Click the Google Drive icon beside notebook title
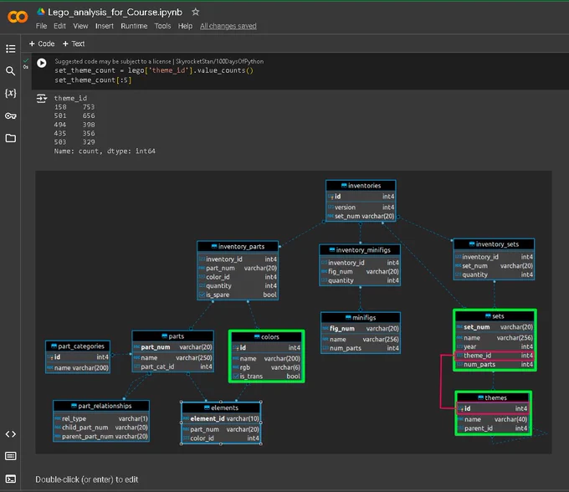Image resolution: width=569 pixels, height=492 pixels. pos(41,12)
